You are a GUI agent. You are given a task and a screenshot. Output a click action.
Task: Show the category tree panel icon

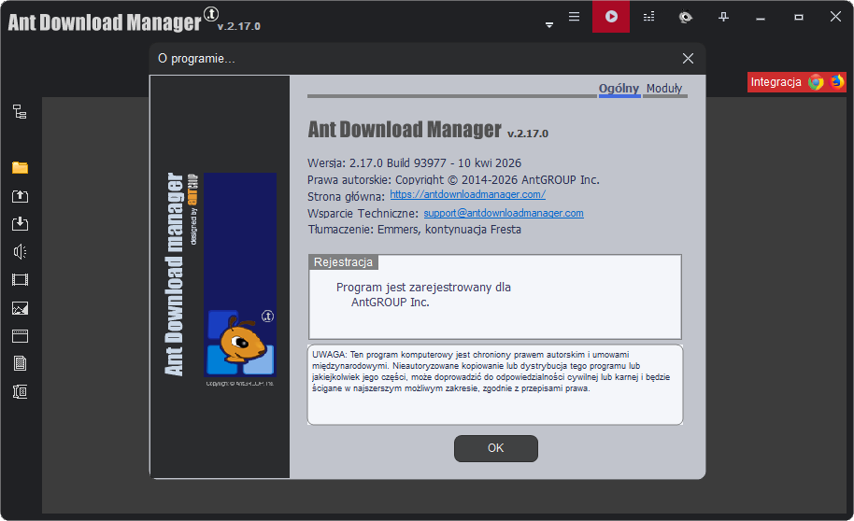pyautogui.click(x=20, y=112)
